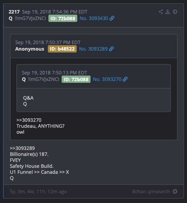Click the relative timestamp in the footer
This screenshot has width=187, height=203.
(x=39, y=192)
